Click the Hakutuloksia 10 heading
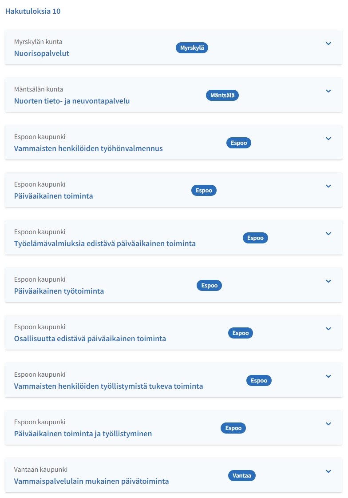This screenshot has width=348, height=498. pos(33,12)
